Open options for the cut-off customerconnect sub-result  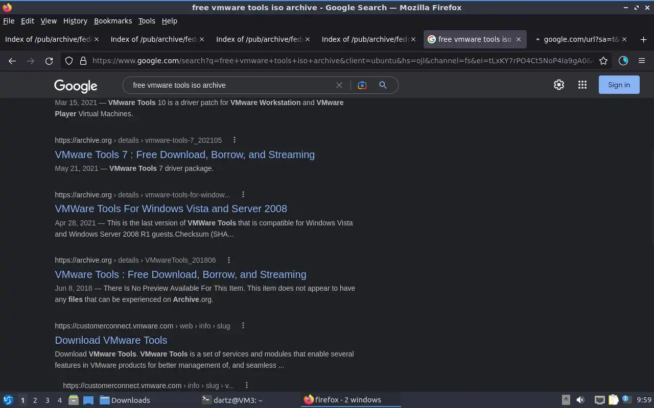tap(247, 385)
